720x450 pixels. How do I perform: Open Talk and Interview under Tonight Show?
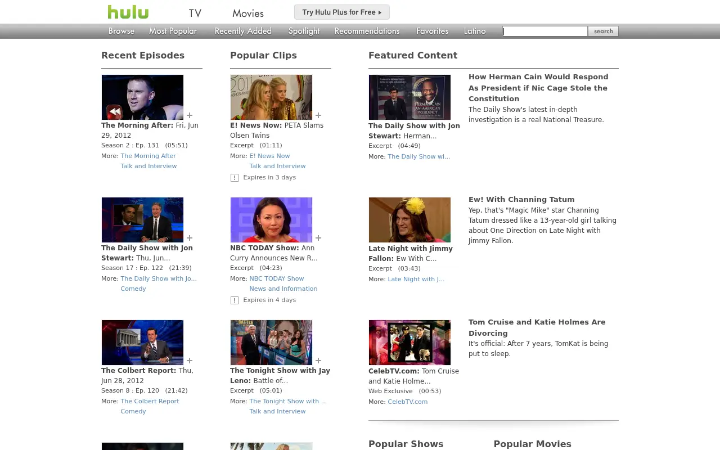coord(277,411)
